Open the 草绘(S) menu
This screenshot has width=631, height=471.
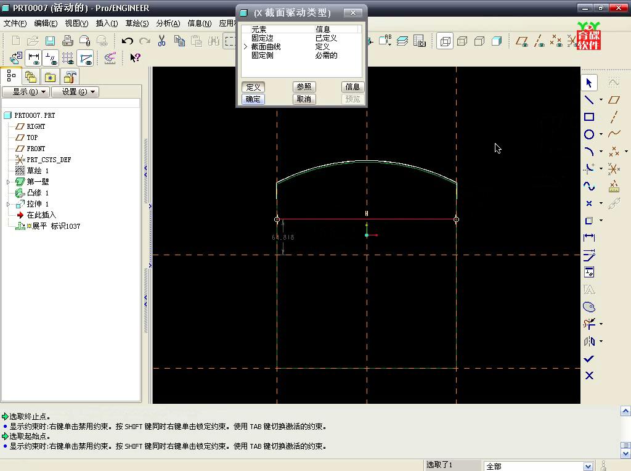pyautogui.click(x=137, y=23)
